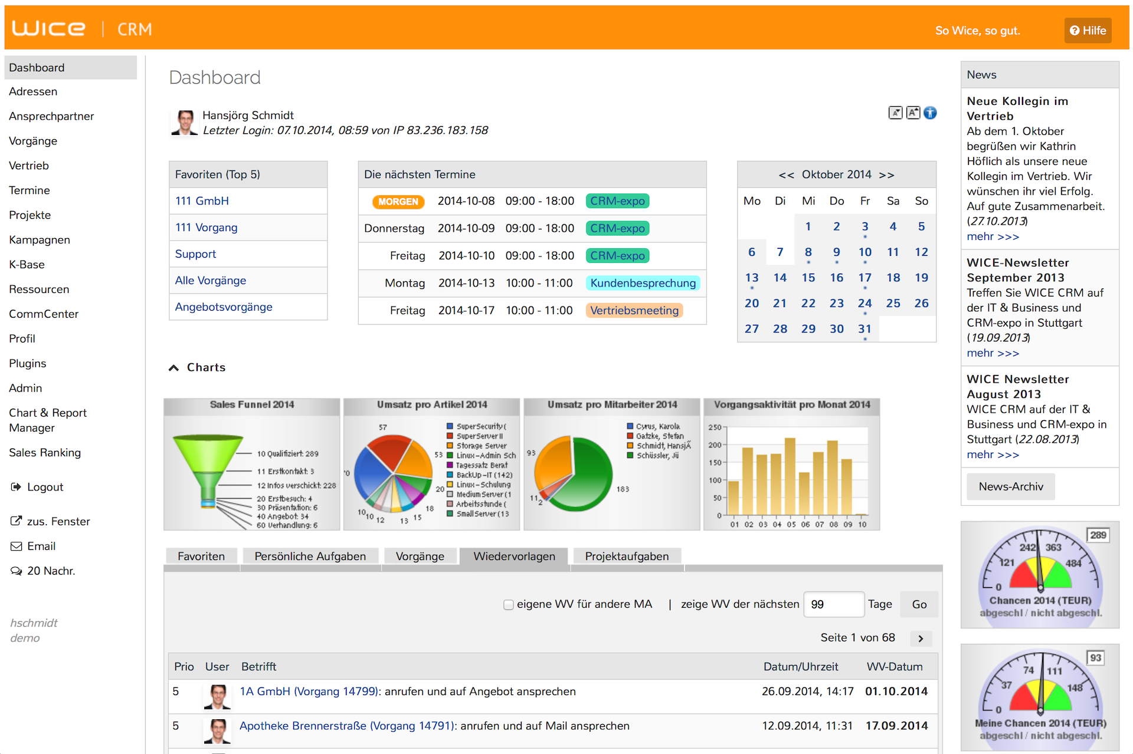Open Sales Ranking in the sidebar
Viewport: 1133px width, 754px height.
coord(45,453)
